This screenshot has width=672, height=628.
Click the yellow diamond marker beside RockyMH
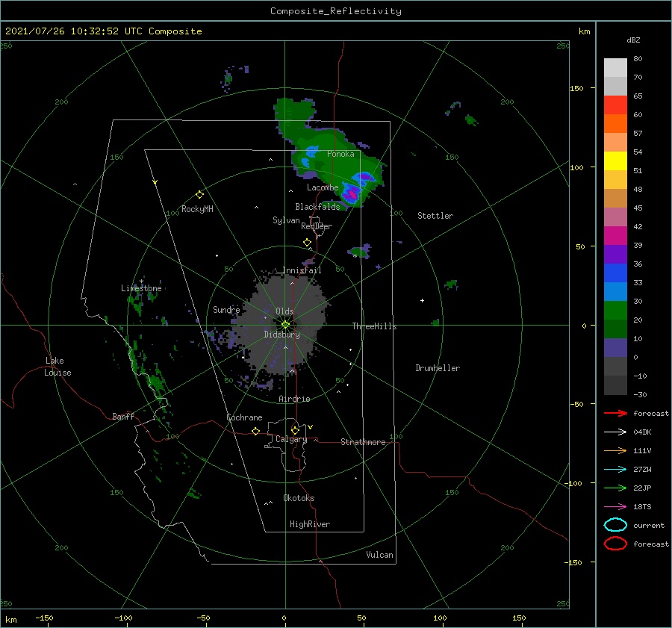pyautogui.click(x=199, y=195)
